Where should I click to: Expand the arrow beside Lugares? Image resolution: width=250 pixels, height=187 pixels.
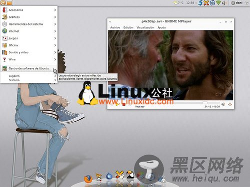[55, 76]
